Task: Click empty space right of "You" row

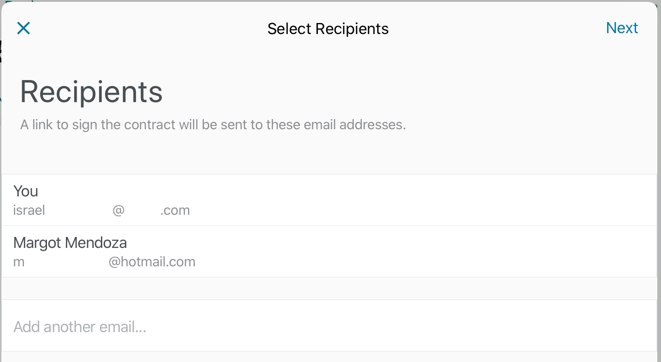Action: click(415, 200)
